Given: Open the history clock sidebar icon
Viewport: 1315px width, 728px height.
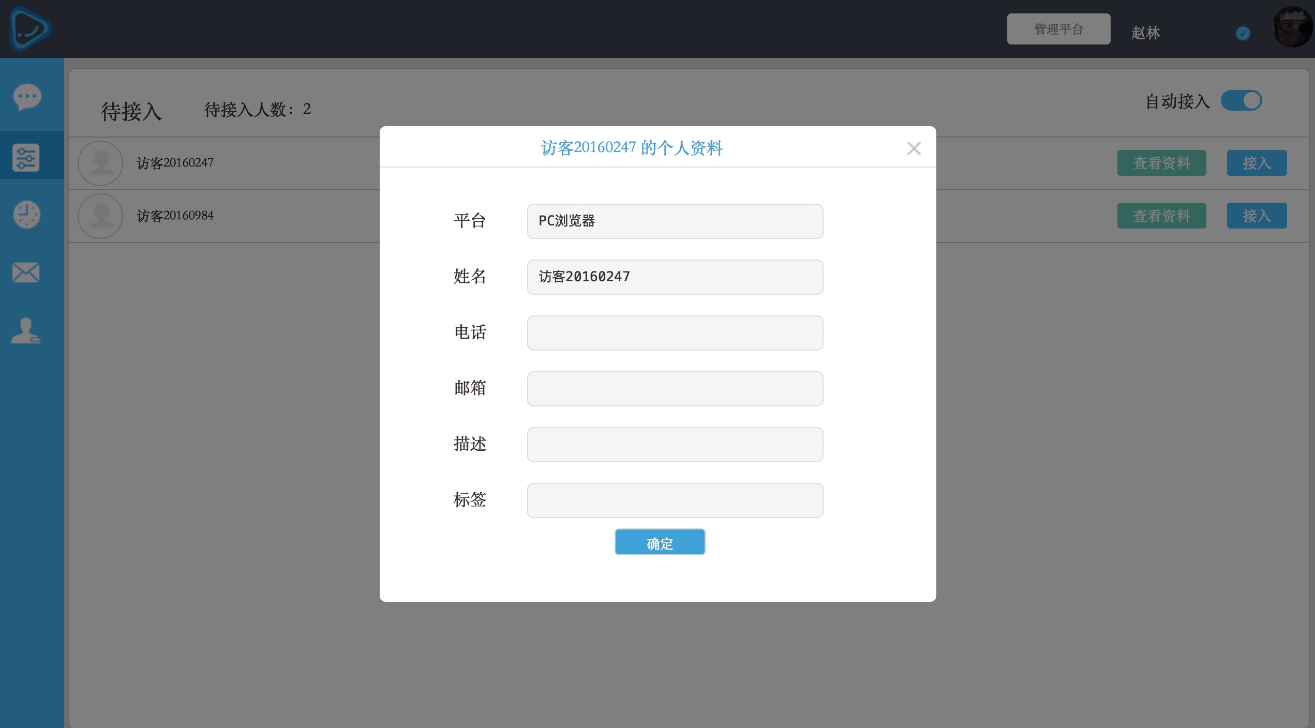Looking at the screenshot, I should 26,214.
